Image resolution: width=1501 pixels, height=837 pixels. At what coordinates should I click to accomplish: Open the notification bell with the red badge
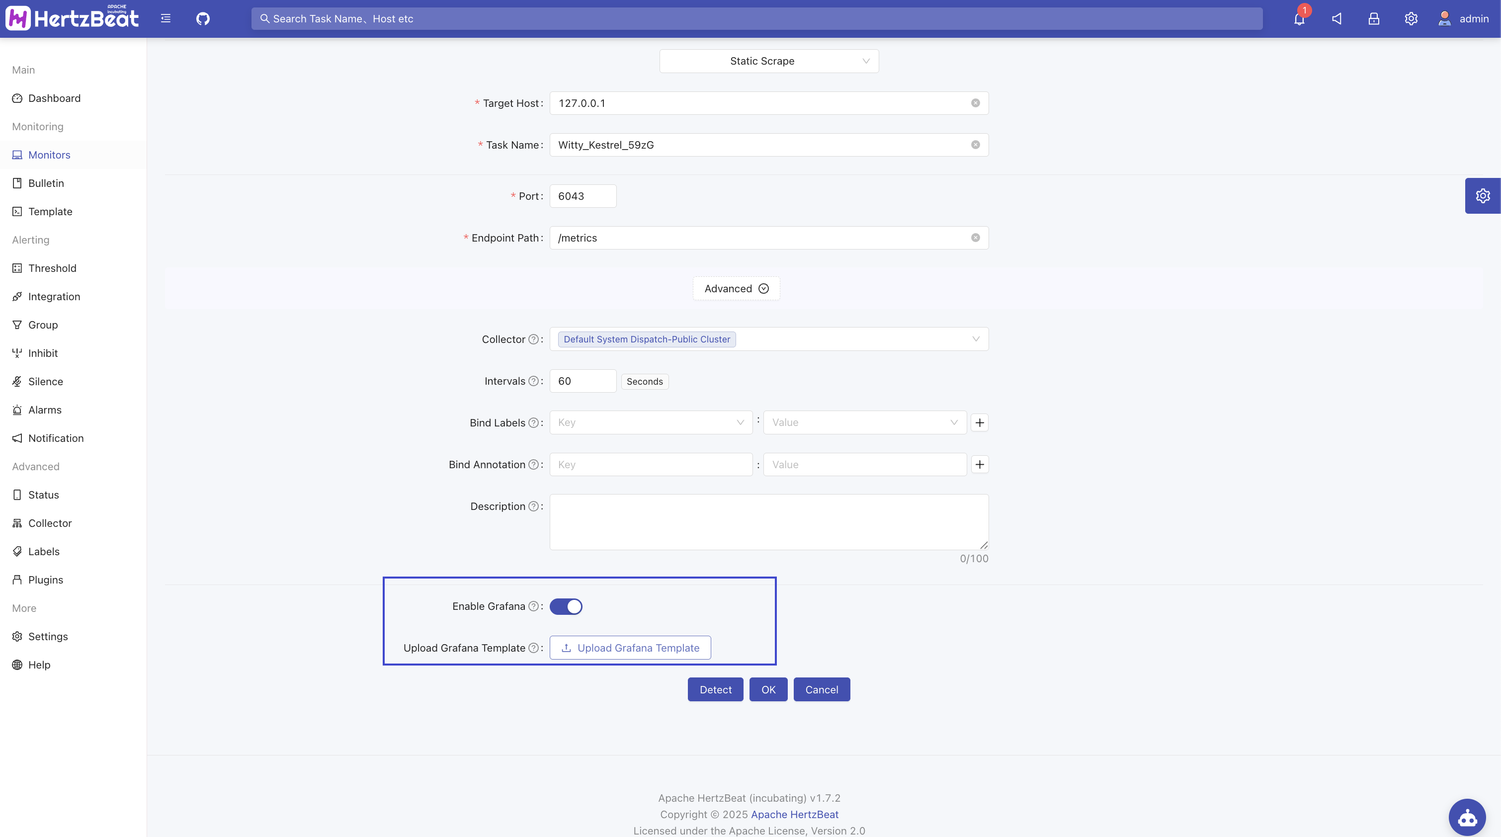1299,19
